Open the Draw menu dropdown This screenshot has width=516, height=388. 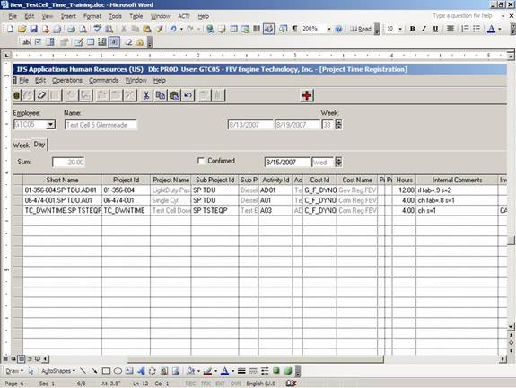click(14, 371)
